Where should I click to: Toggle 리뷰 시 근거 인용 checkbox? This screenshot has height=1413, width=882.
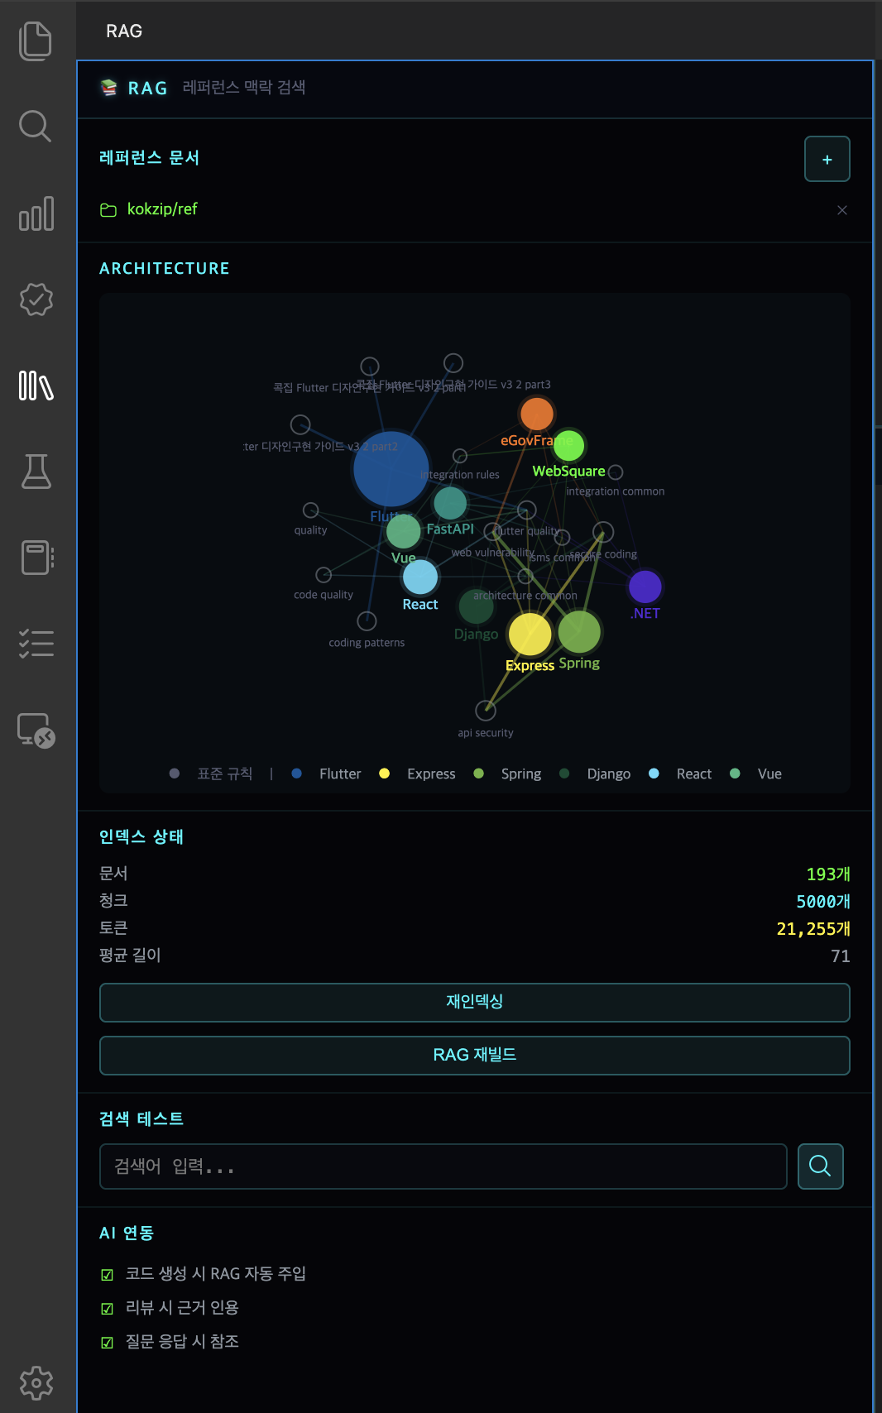pos(107,1309)
